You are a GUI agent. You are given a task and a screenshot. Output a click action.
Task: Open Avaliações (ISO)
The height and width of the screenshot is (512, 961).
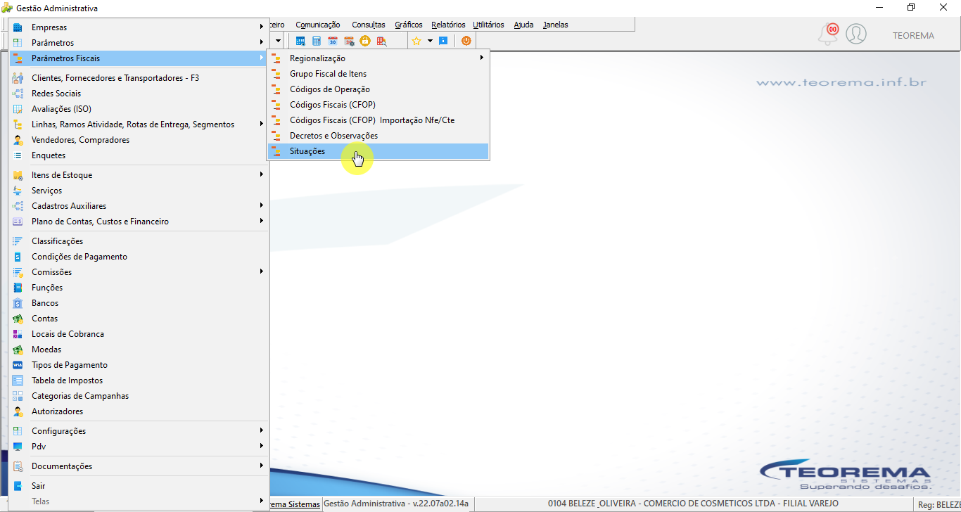[139, 109]
